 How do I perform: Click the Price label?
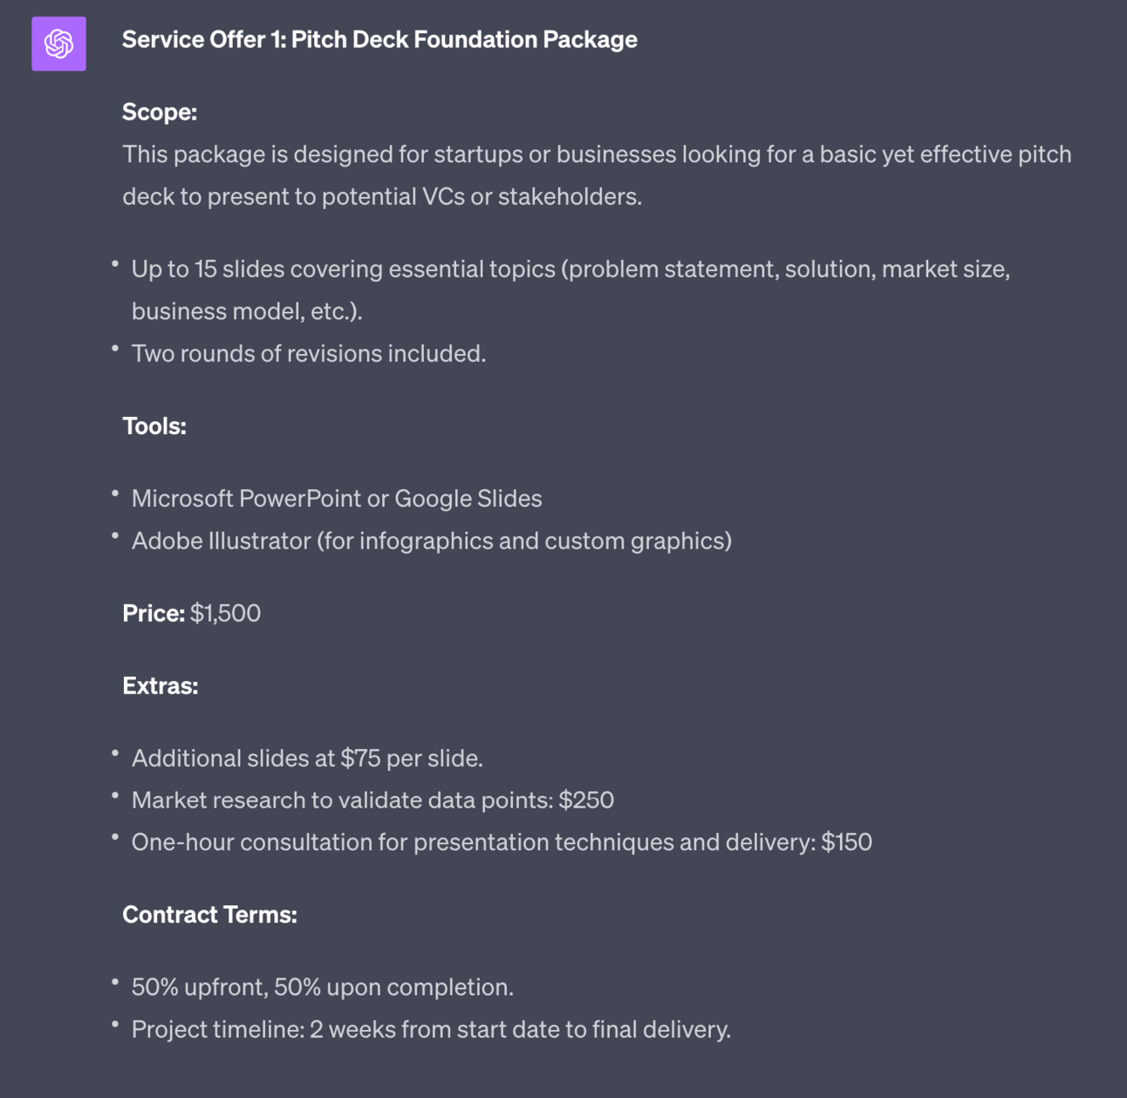pos(154,613)
